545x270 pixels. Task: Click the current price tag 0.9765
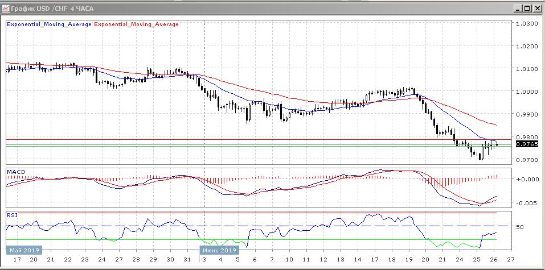click(x=526, y=144)
